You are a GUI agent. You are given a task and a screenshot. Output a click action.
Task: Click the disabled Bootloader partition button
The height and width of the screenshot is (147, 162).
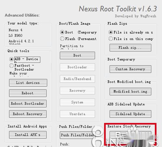pyautogui.click(x=77, y=67)
